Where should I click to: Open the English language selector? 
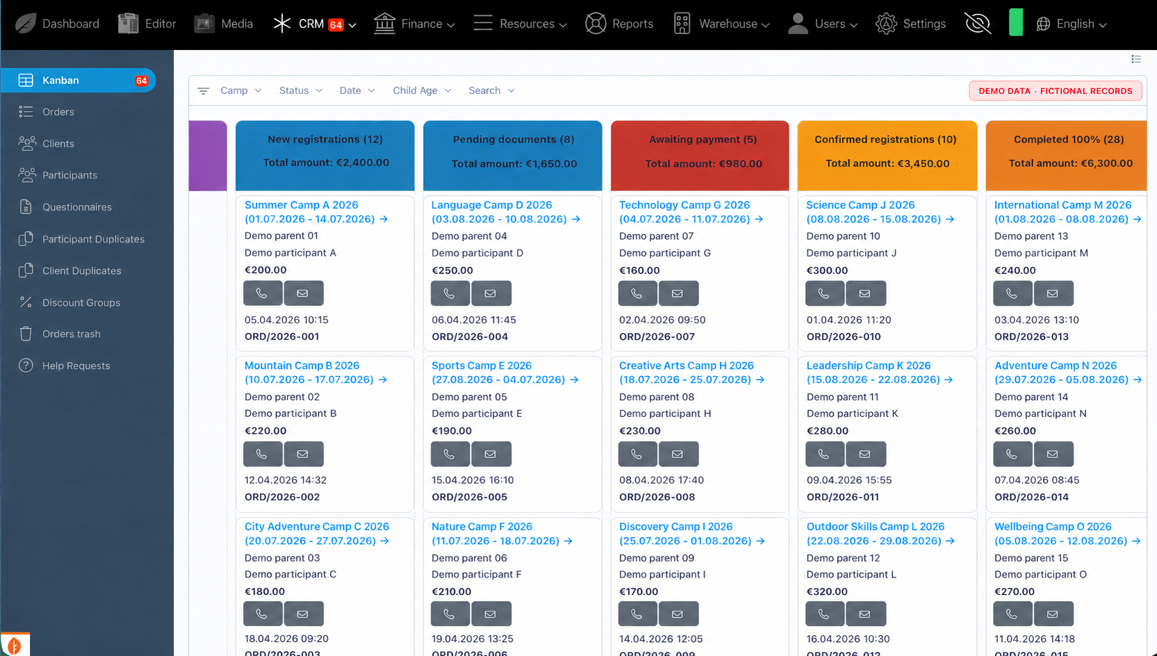tap(1071, 24)
